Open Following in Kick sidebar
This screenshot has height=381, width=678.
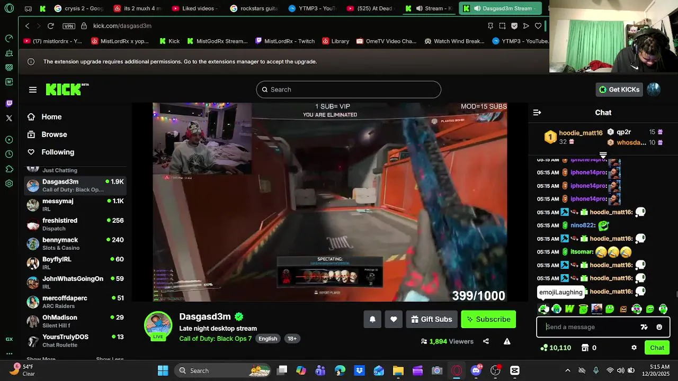pyautogui.click(x=58, y=152)
